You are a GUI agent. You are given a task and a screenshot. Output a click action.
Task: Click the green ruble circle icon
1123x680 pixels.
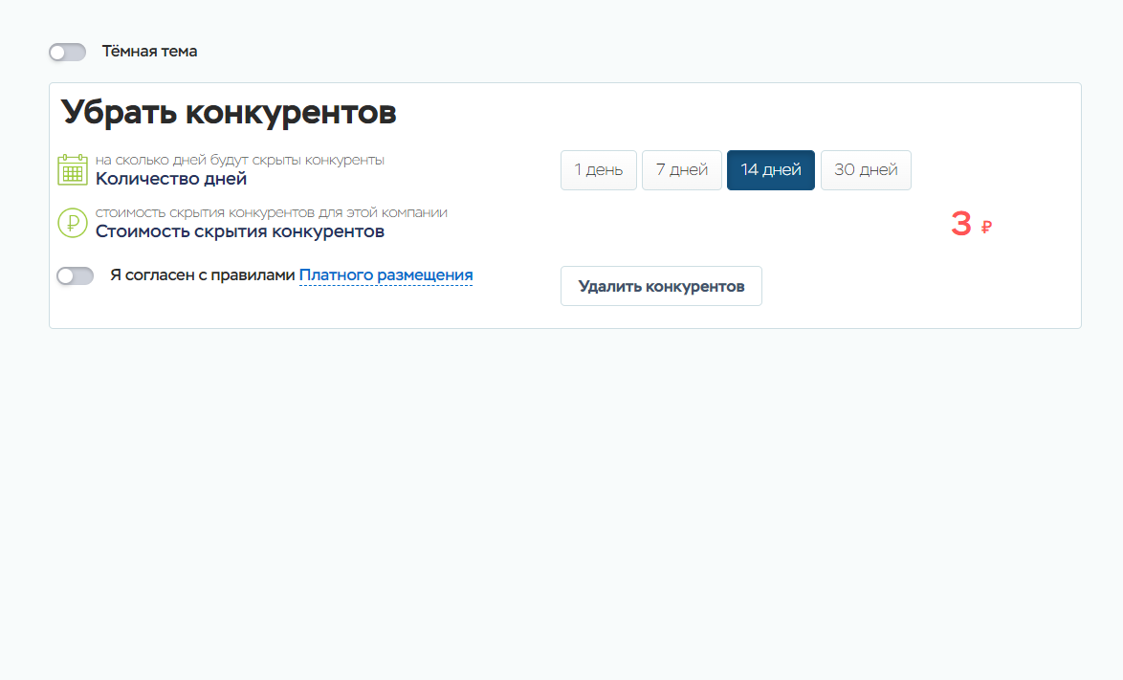(73, 223)
